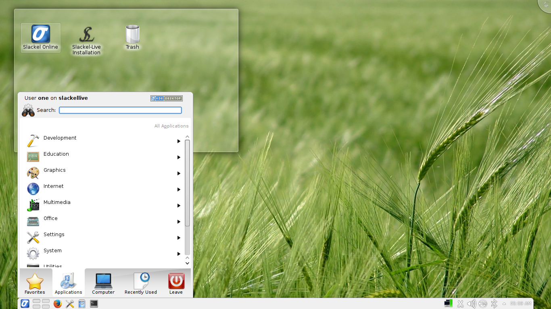Image resolution: width=551 pixels, height=309 pixels.
Task: Open the Trash on the desktop
Action: point(132,37)
